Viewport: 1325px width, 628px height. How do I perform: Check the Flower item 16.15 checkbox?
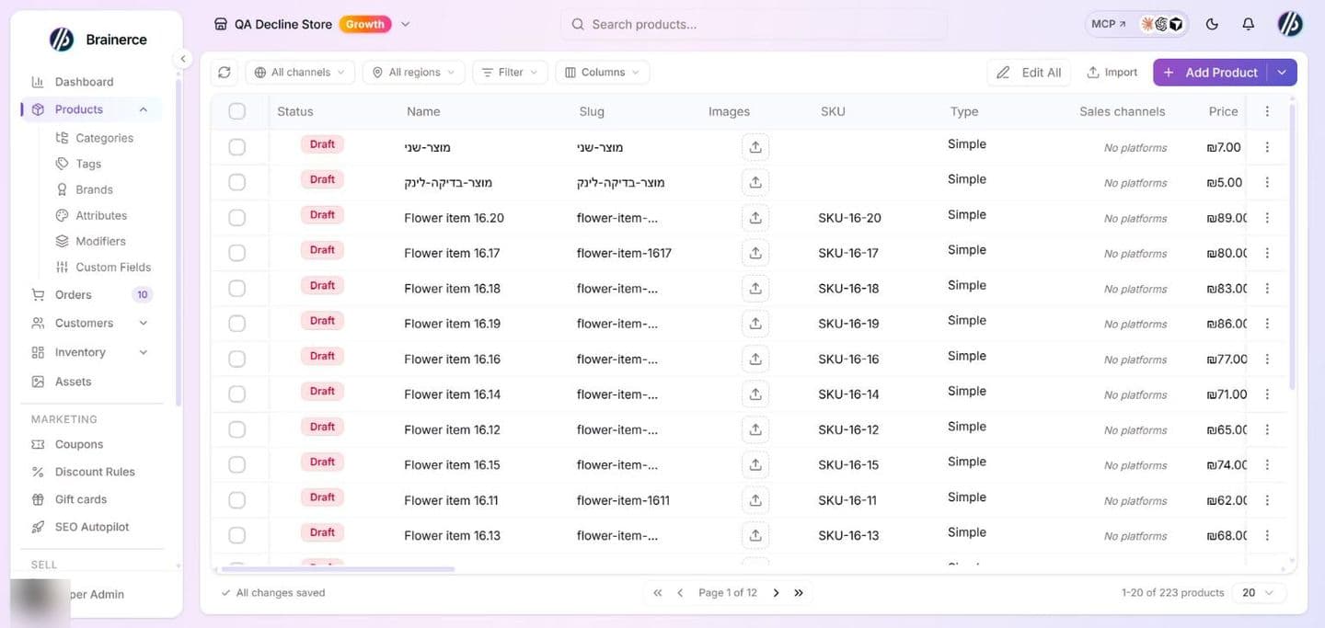[x=237, y=464]
